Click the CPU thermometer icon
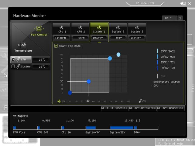This screenshot has width=195, height=146. pos(18,59)
